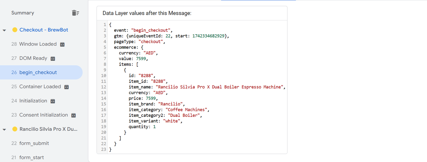The image size is (427, 162).
Task: Click API icon beside Initialization
Action: click(x=53, y=101)
